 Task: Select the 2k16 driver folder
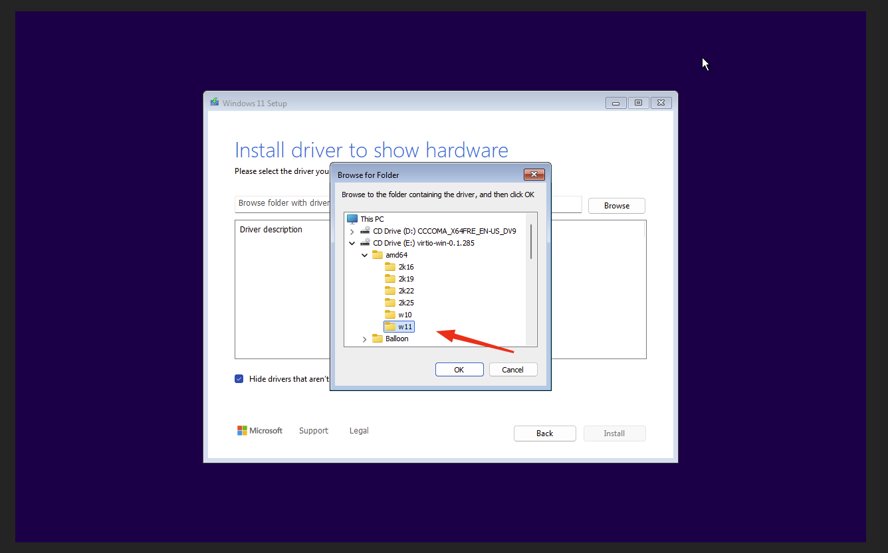[x=406, y=266]
